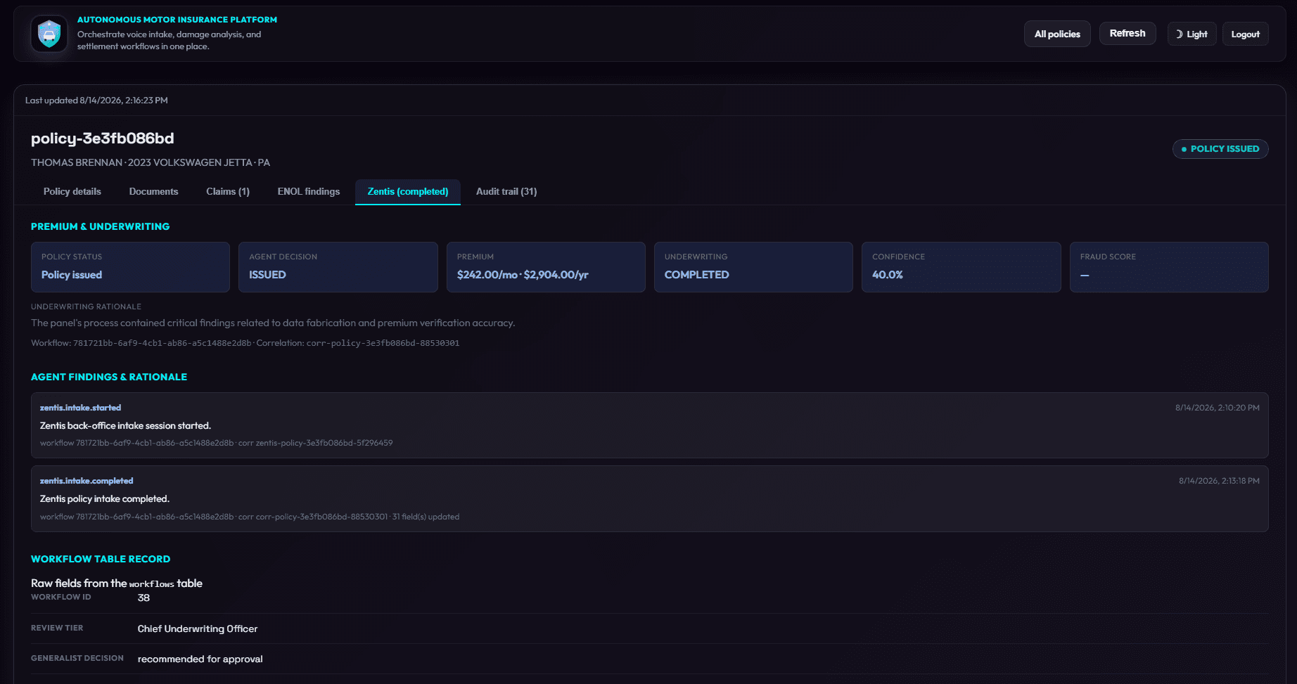
Task: Toggle the Light theme button
Action: [x=1191, y=34]
